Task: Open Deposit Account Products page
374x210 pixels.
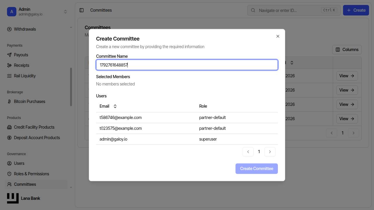Action: click(x=36, y=138)
